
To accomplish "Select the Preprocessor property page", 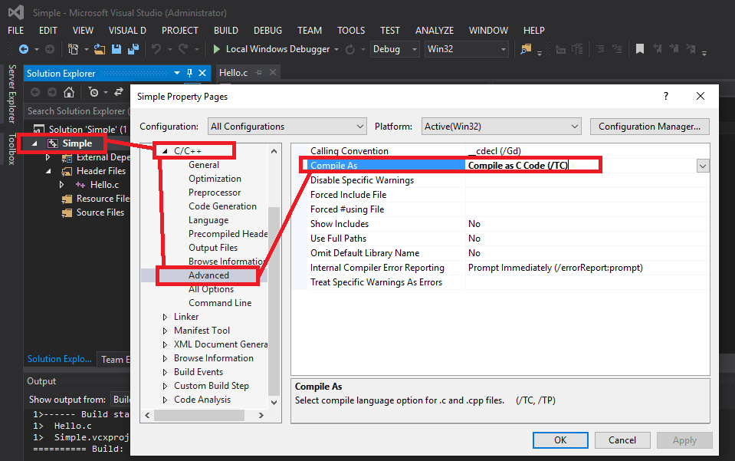I will point(215,193).
